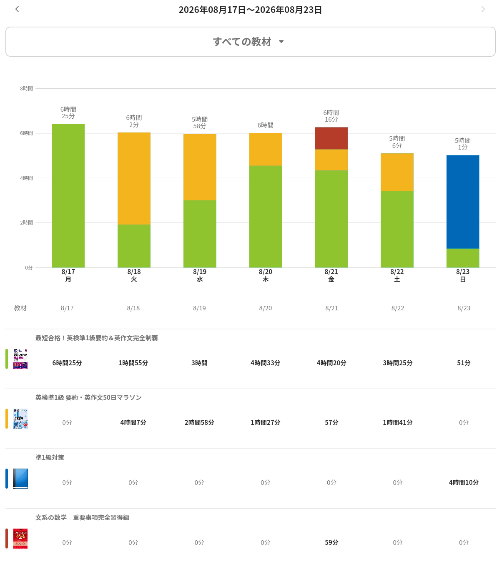Click the 最短合格!英検準1級 book cover thumbnail
This screenshot has height=574, width=502.
(20, 359)
